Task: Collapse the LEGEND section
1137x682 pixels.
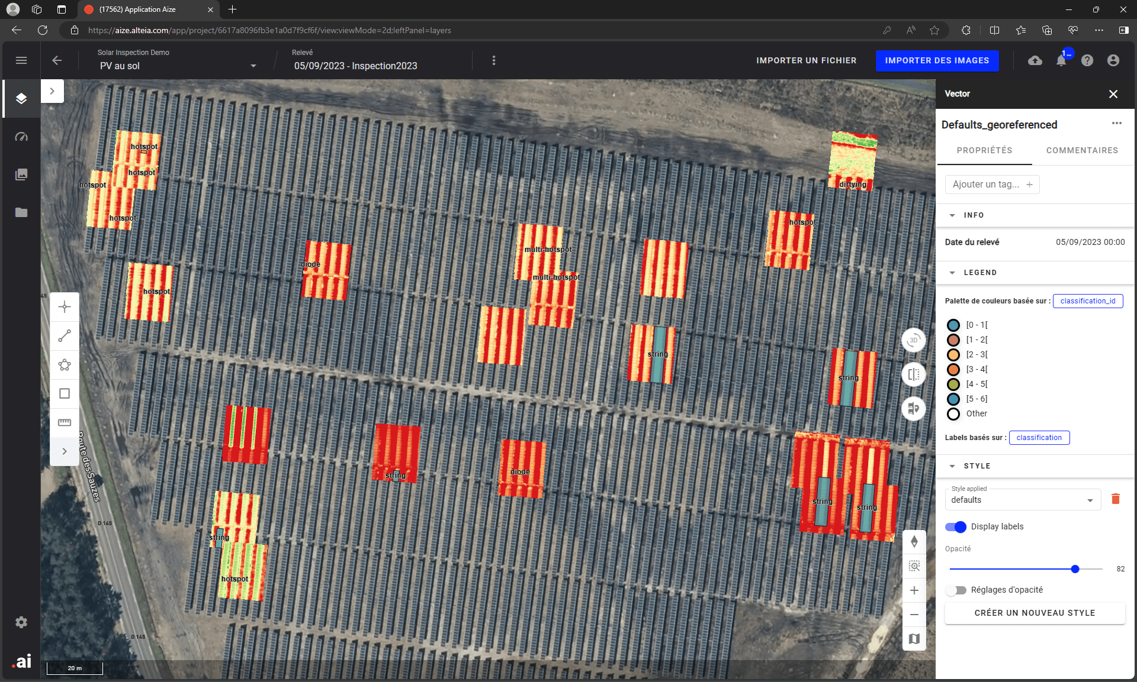Action: tap(952, 272)
